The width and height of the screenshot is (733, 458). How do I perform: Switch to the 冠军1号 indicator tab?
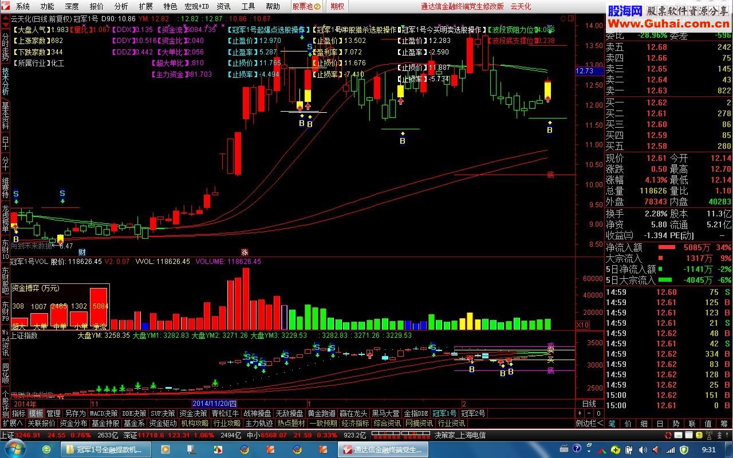pyautogui.click(x=444, y=413)
